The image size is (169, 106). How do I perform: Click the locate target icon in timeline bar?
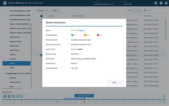coord(9,96)
